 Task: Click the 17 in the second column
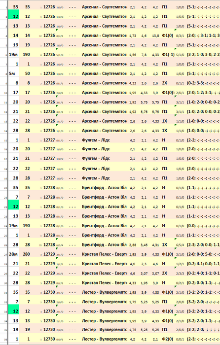click(x=27, y=93)
